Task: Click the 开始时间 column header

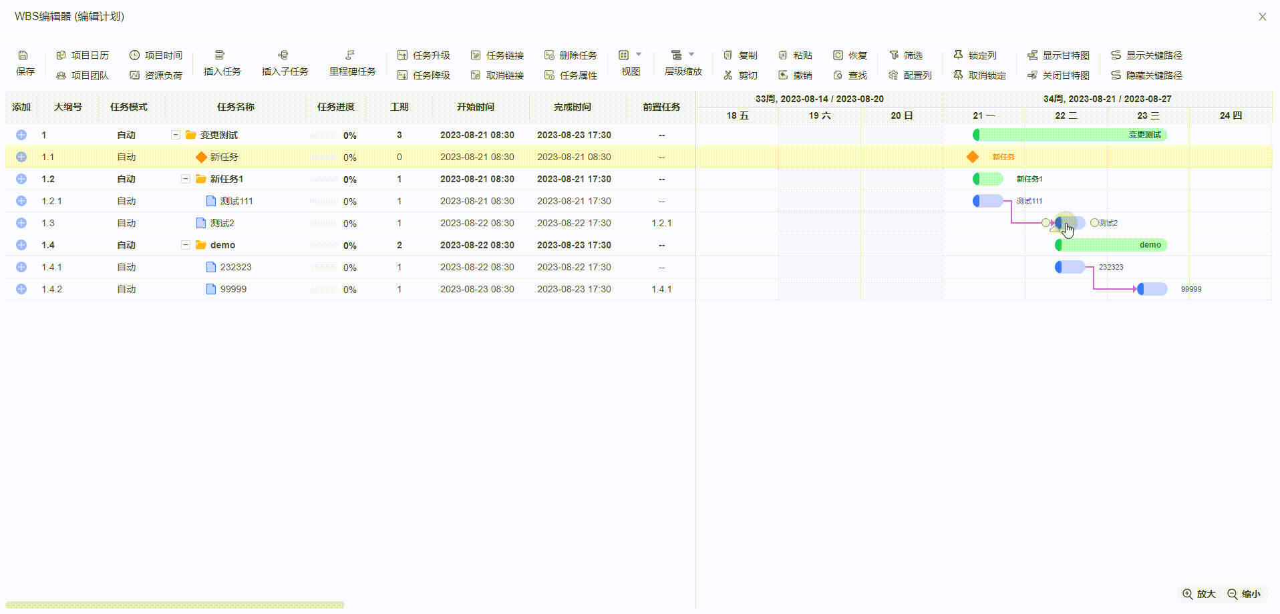Action: click(476, 107)
